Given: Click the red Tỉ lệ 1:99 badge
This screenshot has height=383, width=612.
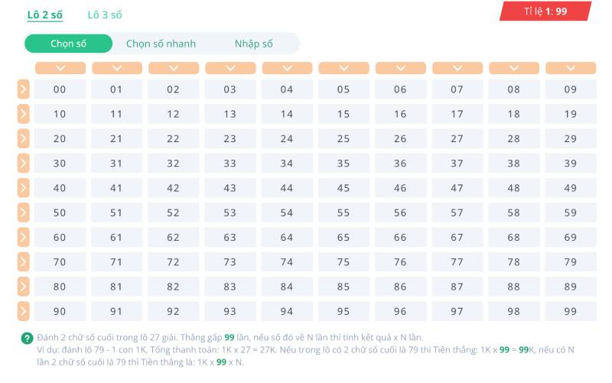Looking at the screenshot, I should click(x=545, y=11).
